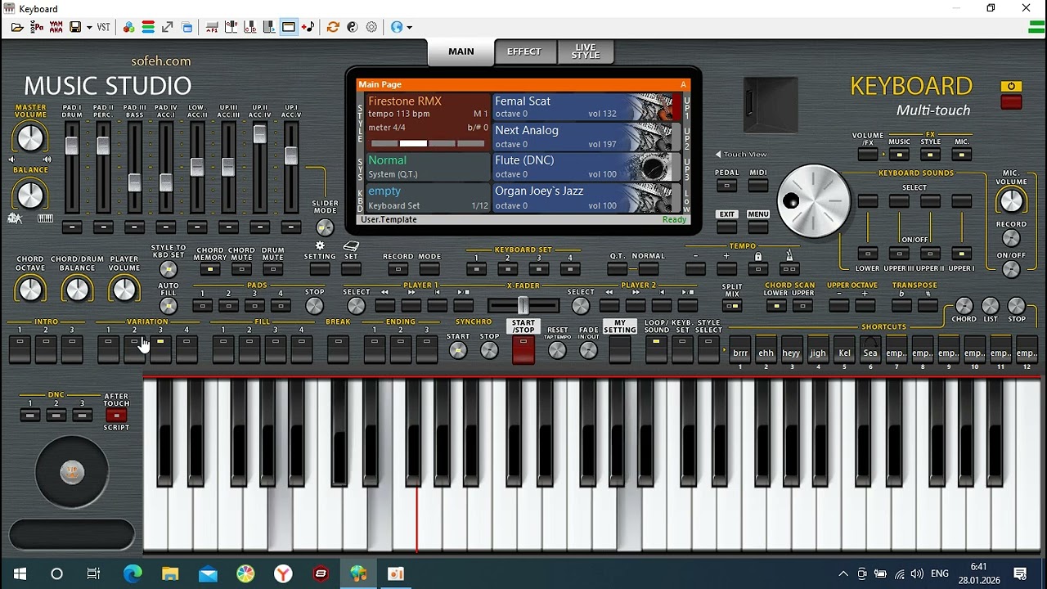1047x589 pixels.
Task: Toggle the metronome button
Action: point(789,268)
